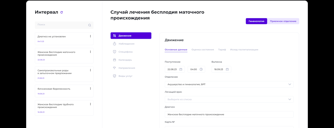Expand the Лечащий врач dropdown
The image size is (334, 128).
pos(229,99)
